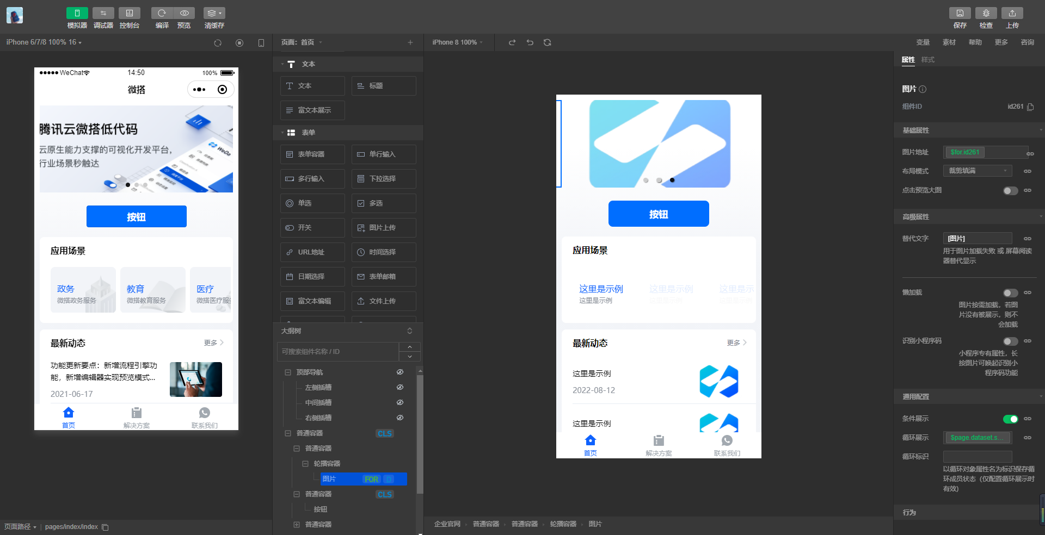The image size is (1045, 535).
Task: Open the 素材 menu
Action: (x=949, y=42)
